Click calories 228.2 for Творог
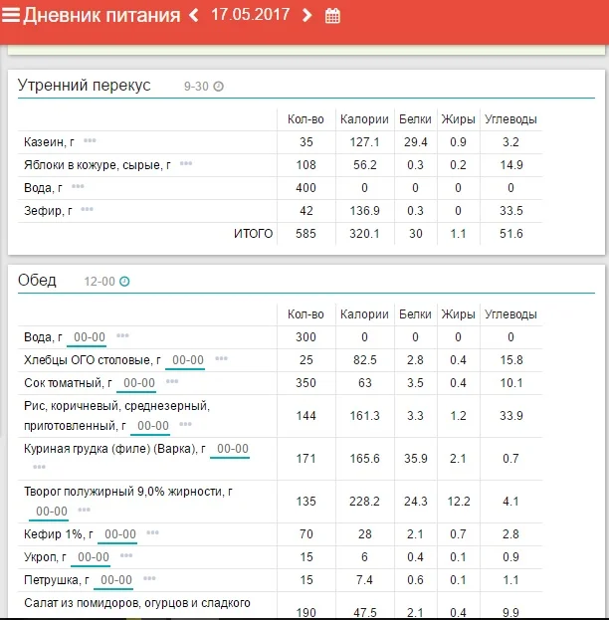This screenshot has width=609, height=620. tap(364, 502)
